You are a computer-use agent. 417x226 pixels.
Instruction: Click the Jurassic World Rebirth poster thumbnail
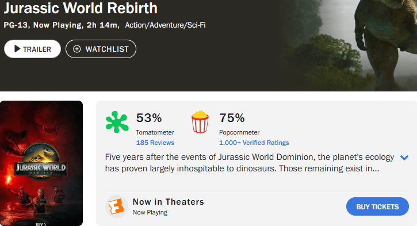(x=41, y=163)
